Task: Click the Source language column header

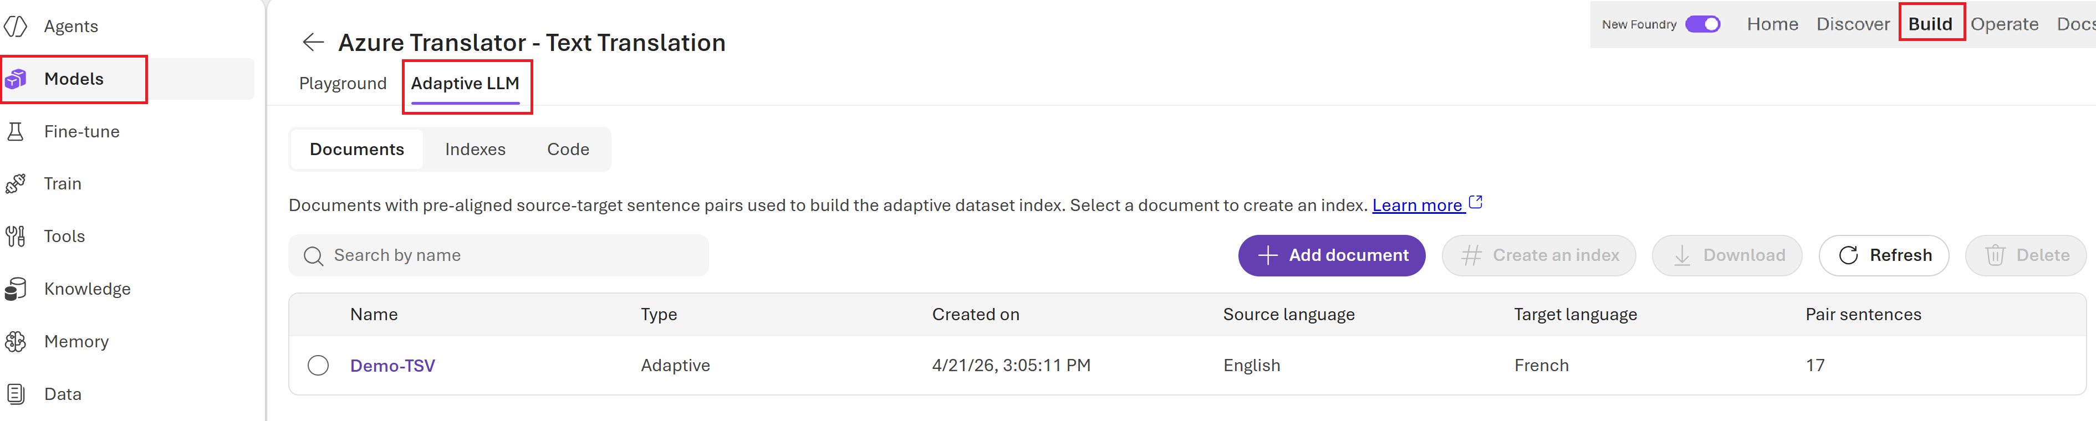Action: pyautogui.click(x=1289, y=315)
